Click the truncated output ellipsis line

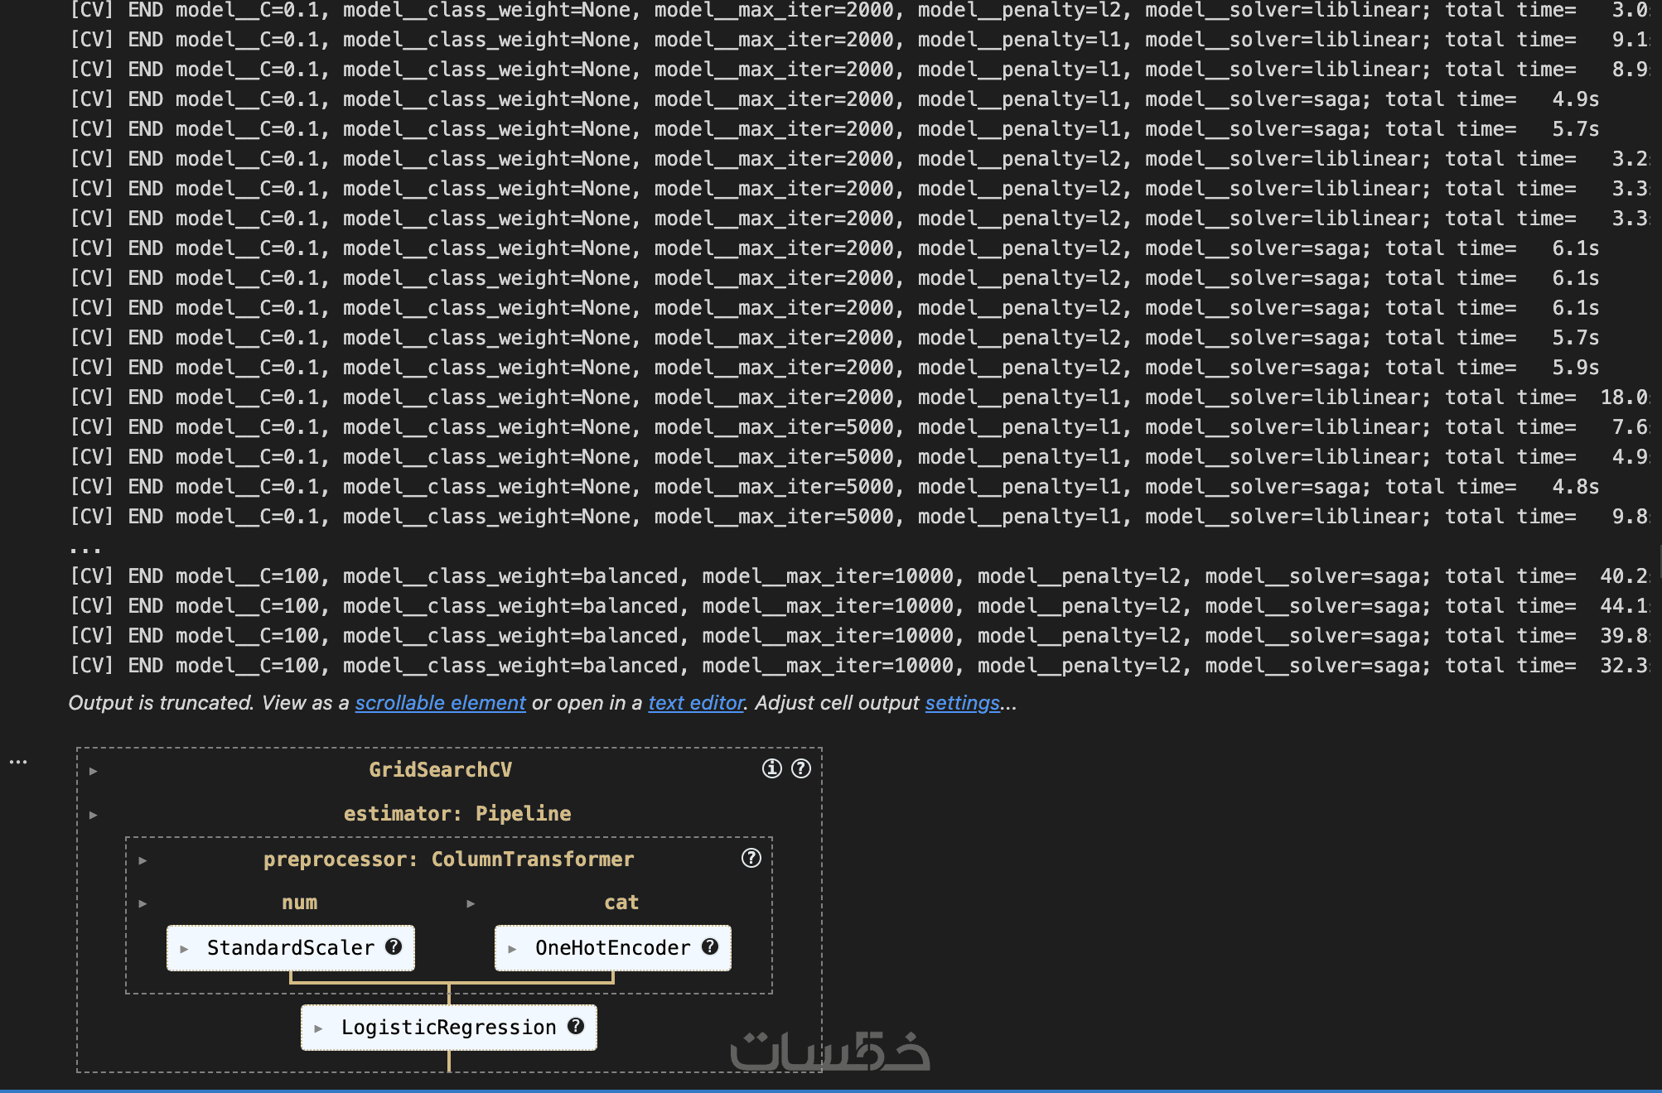(x=85, y=548)
